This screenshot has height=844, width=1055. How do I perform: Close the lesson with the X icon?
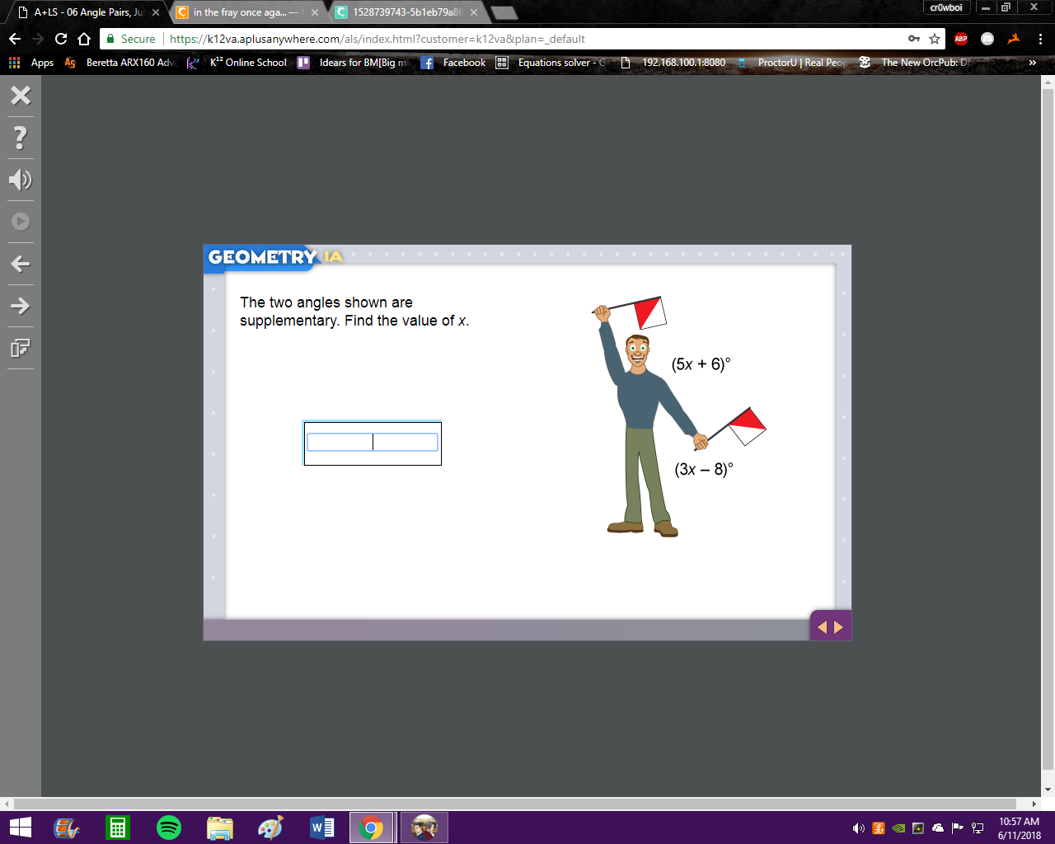[x=21, y=96]
